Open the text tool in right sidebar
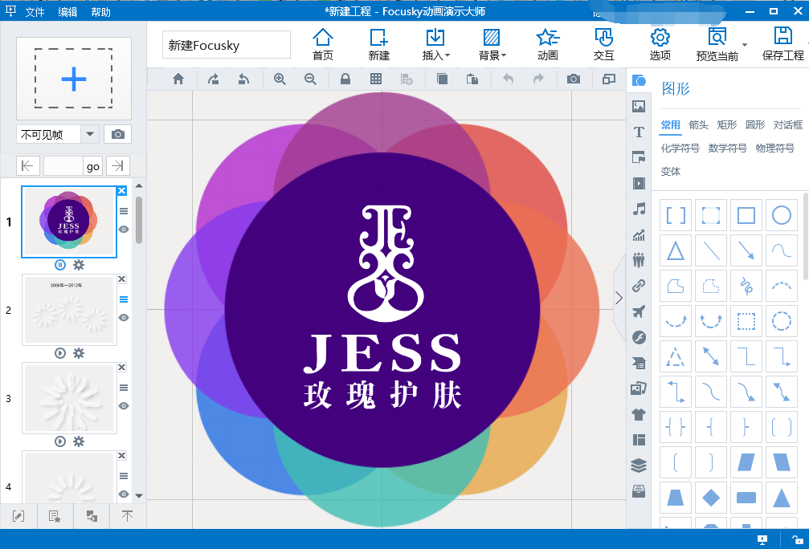 click(x=639, y=132)
